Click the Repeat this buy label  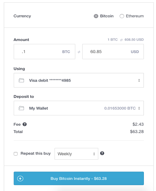point(35,153)
